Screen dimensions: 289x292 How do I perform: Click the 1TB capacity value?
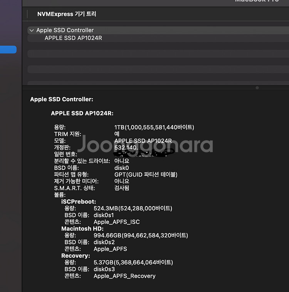[x=154, y=128]
